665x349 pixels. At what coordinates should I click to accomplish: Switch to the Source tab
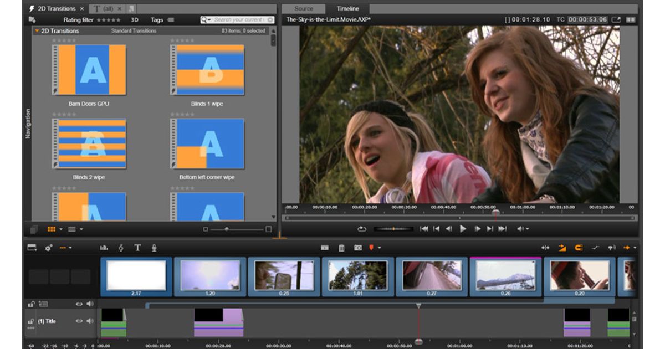[304, 9]
